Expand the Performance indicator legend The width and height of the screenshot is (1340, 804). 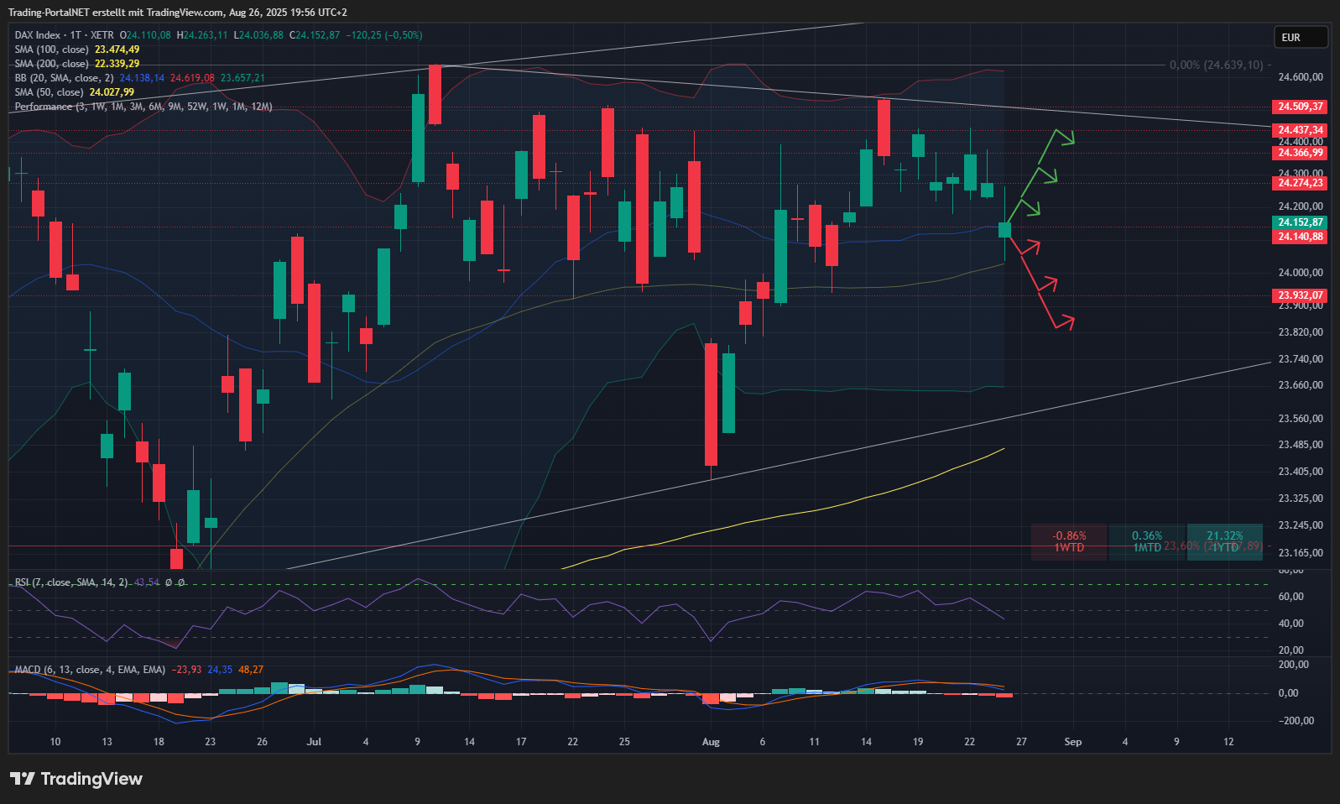(44, 107)
